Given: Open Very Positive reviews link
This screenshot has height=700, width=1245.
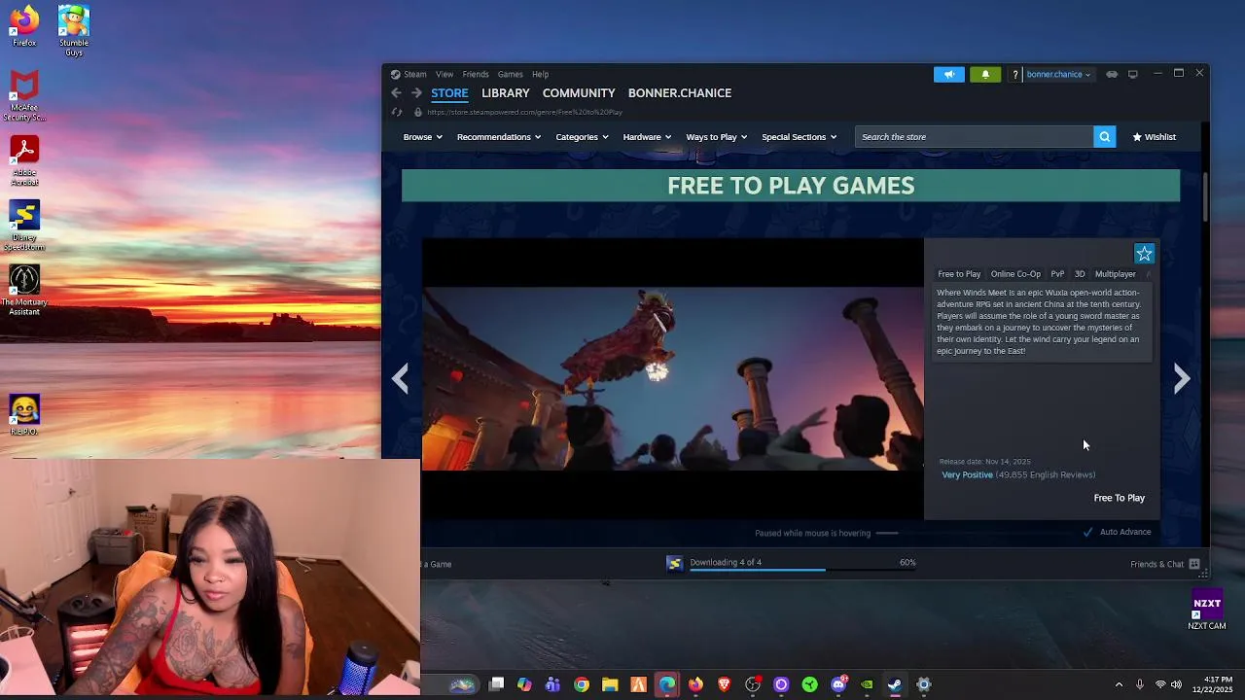Looking at the screenshot, I should [967, 474].
